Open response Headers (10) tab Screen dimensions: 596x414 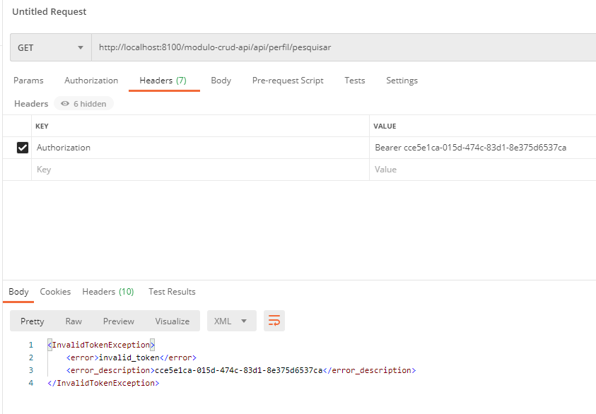pyautogui.click(x=108, y=292)
